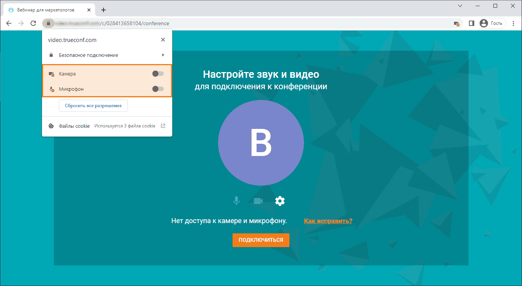The width and height of the screenshot is (522, 286).
Task: Click the Нет доступа к камере и микрофону text
Action: (x=229, y=221)
